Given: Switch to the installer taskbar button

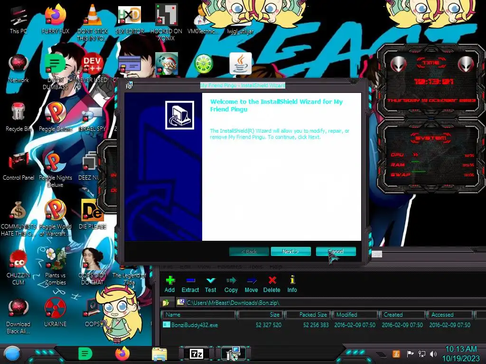Looking at the screenshot, I should point(234,354).
